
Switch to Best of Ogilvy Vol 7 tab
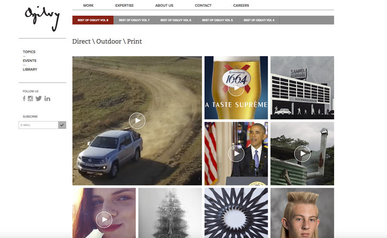pyautogui.click(x=134, y=20)
